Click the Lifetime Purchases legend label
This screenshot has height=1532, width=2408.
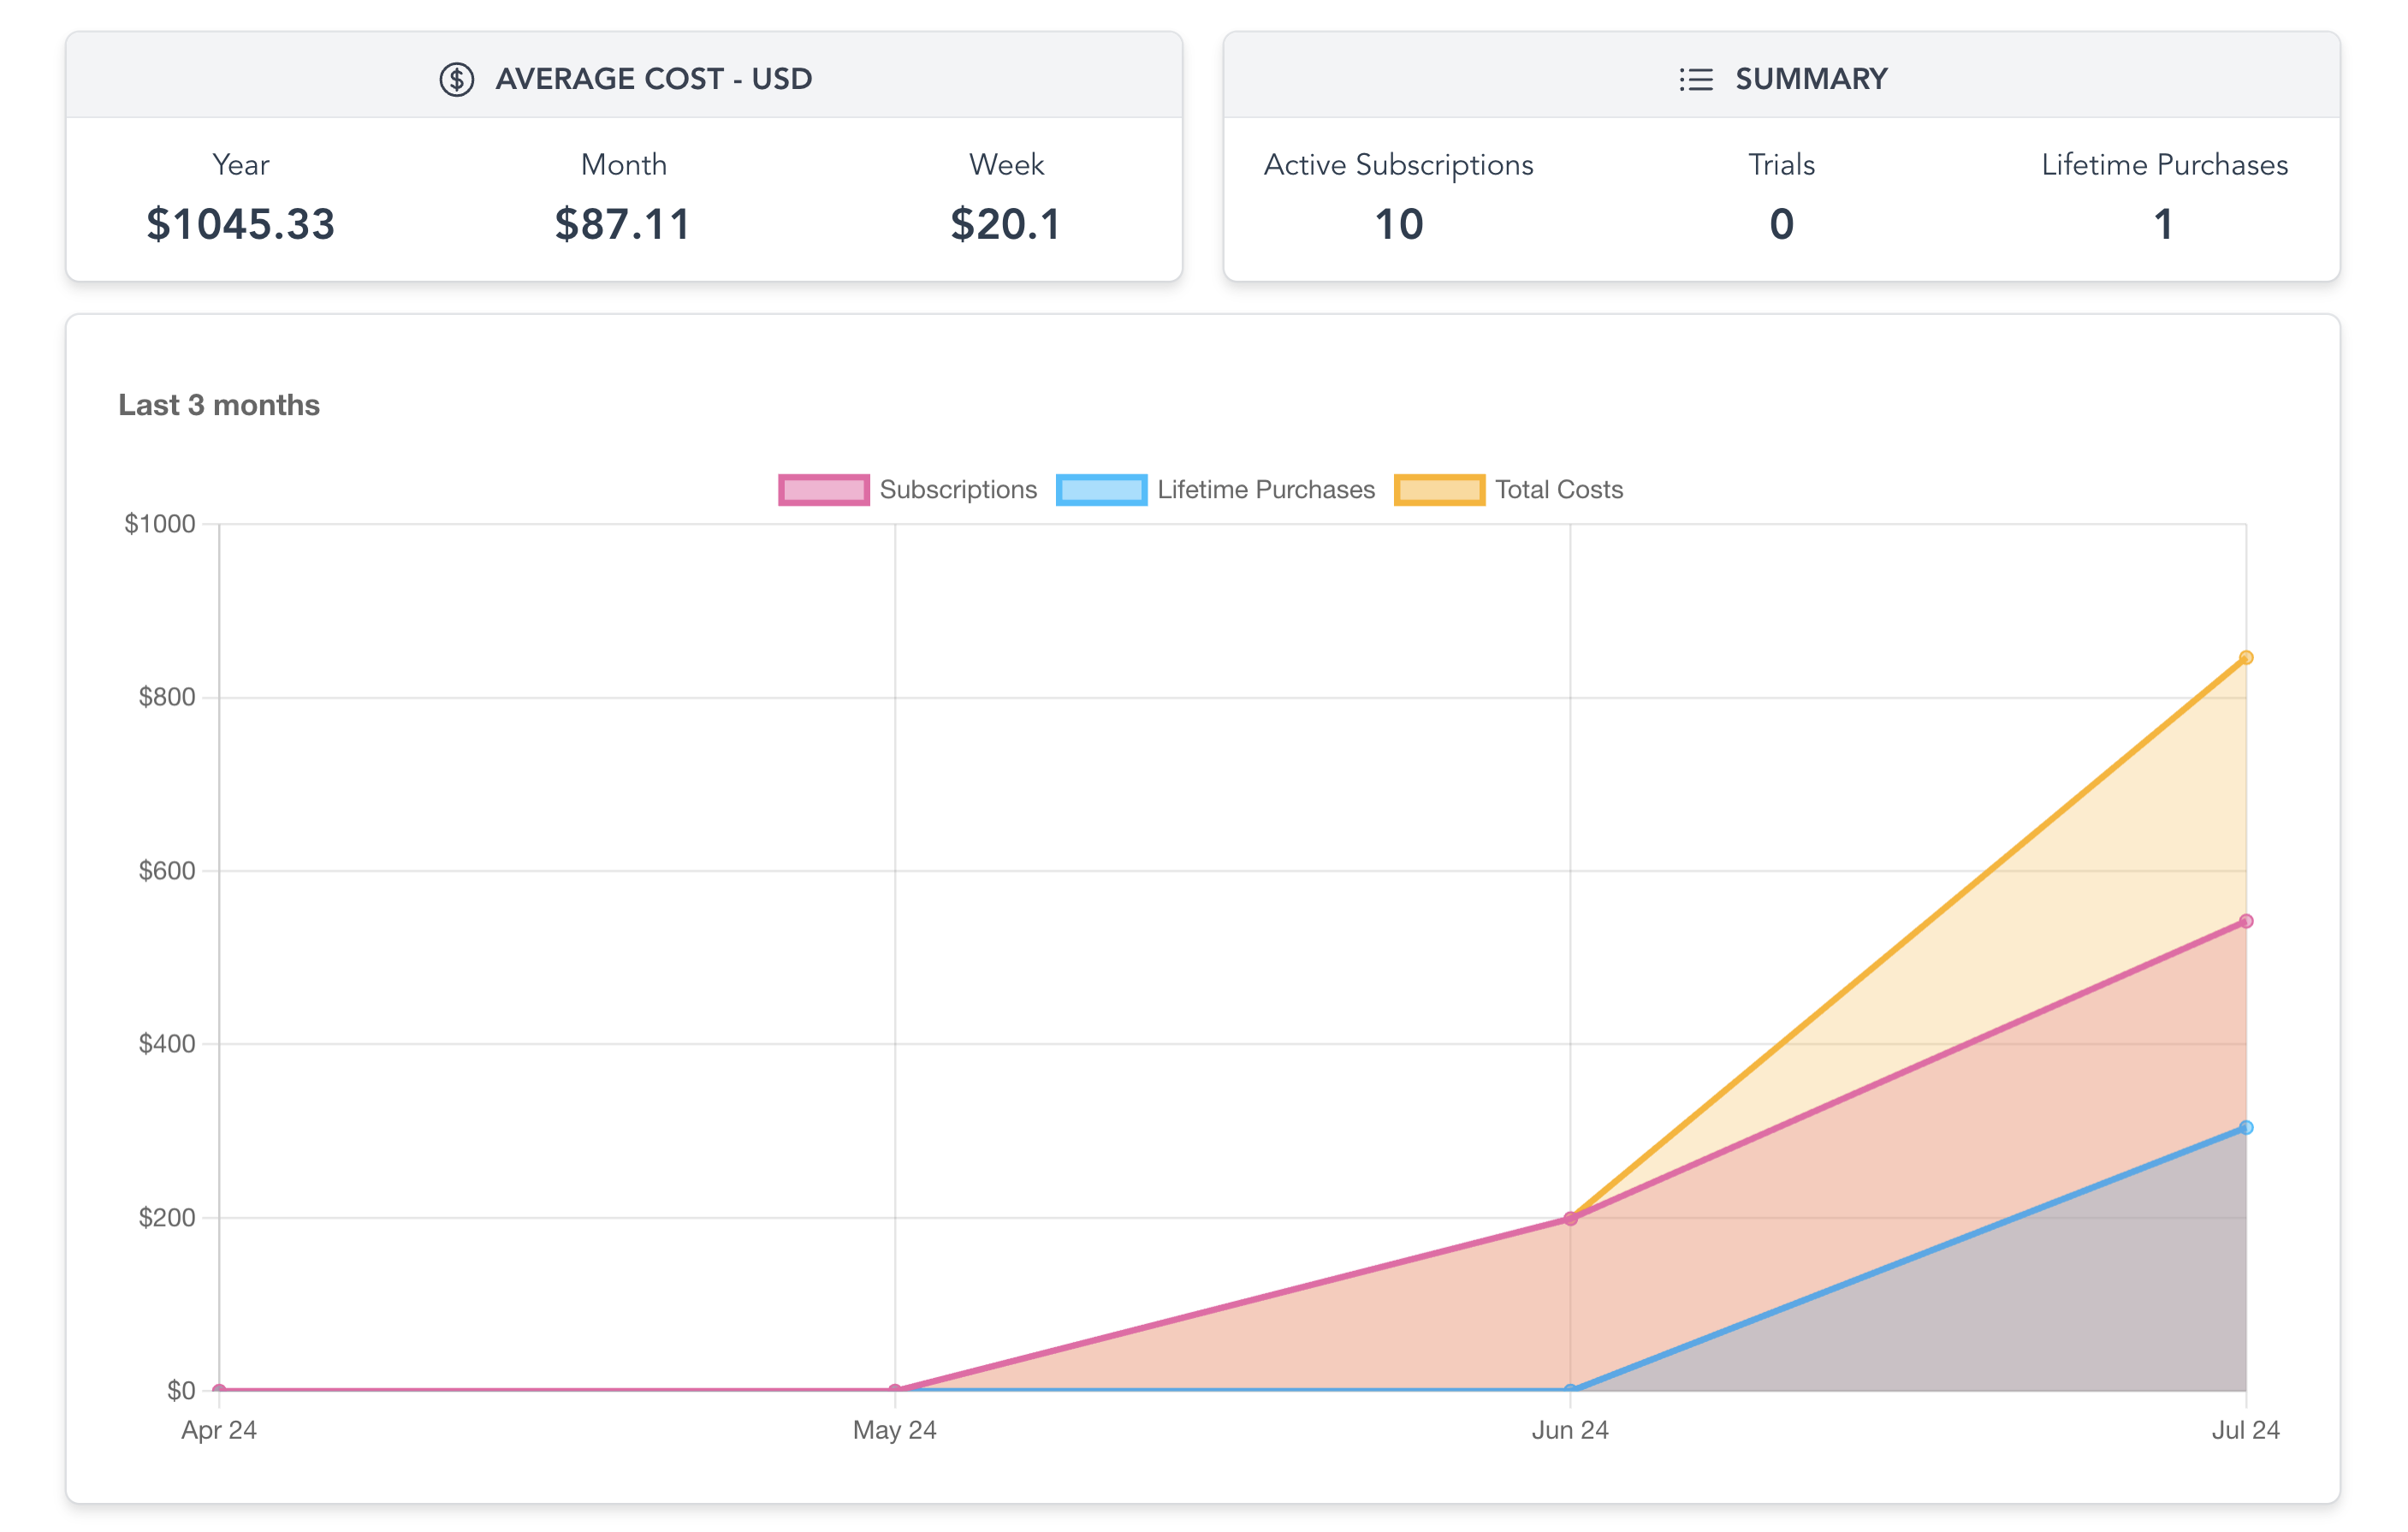(1266, 490)
